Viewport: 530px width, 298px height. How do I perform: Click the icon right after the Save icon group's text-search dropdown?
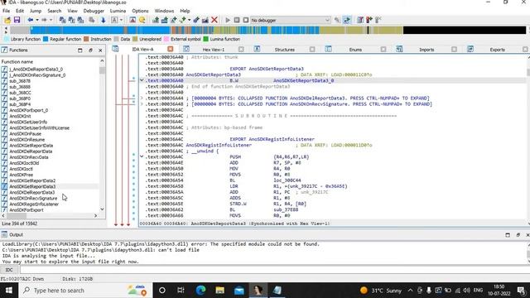coord(132,20)
